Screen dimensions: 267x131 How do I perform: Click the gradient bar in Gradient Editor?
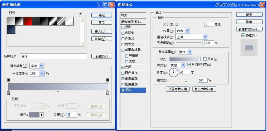pyautogui.click(x=58, y=87)
